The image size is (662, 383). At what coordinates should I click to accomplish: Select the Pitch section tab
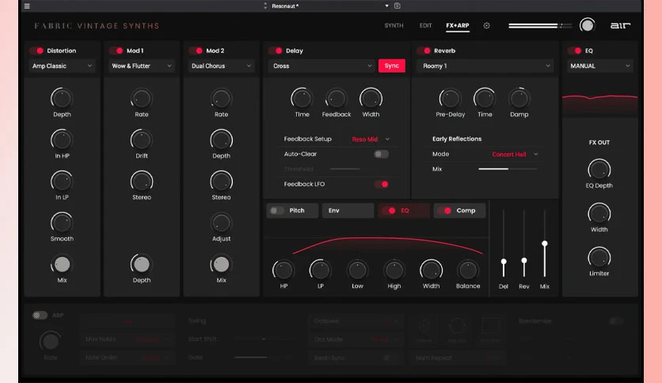click(292, 210)
